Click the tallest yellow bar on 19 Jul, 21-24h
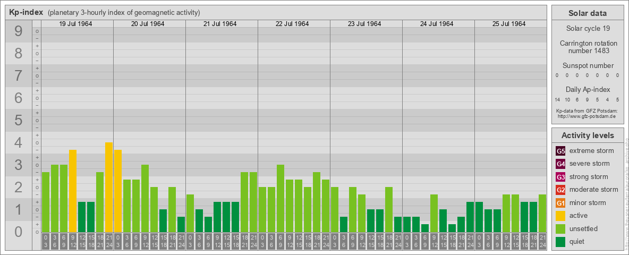The width and height of the screenshot is (629, 255). [x=109, y=187]
